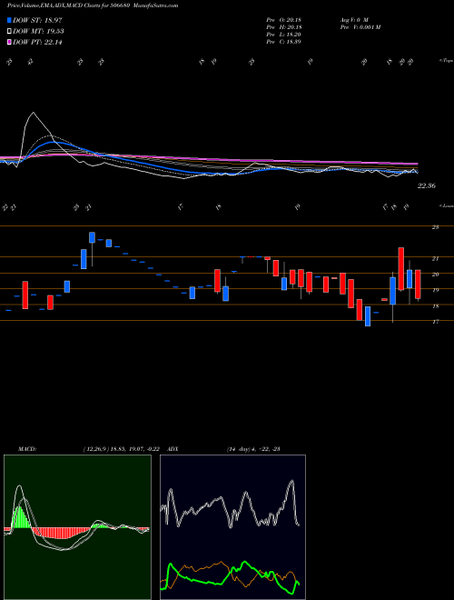Click the Pre O: 20.18 value

(x=284, y=20)
